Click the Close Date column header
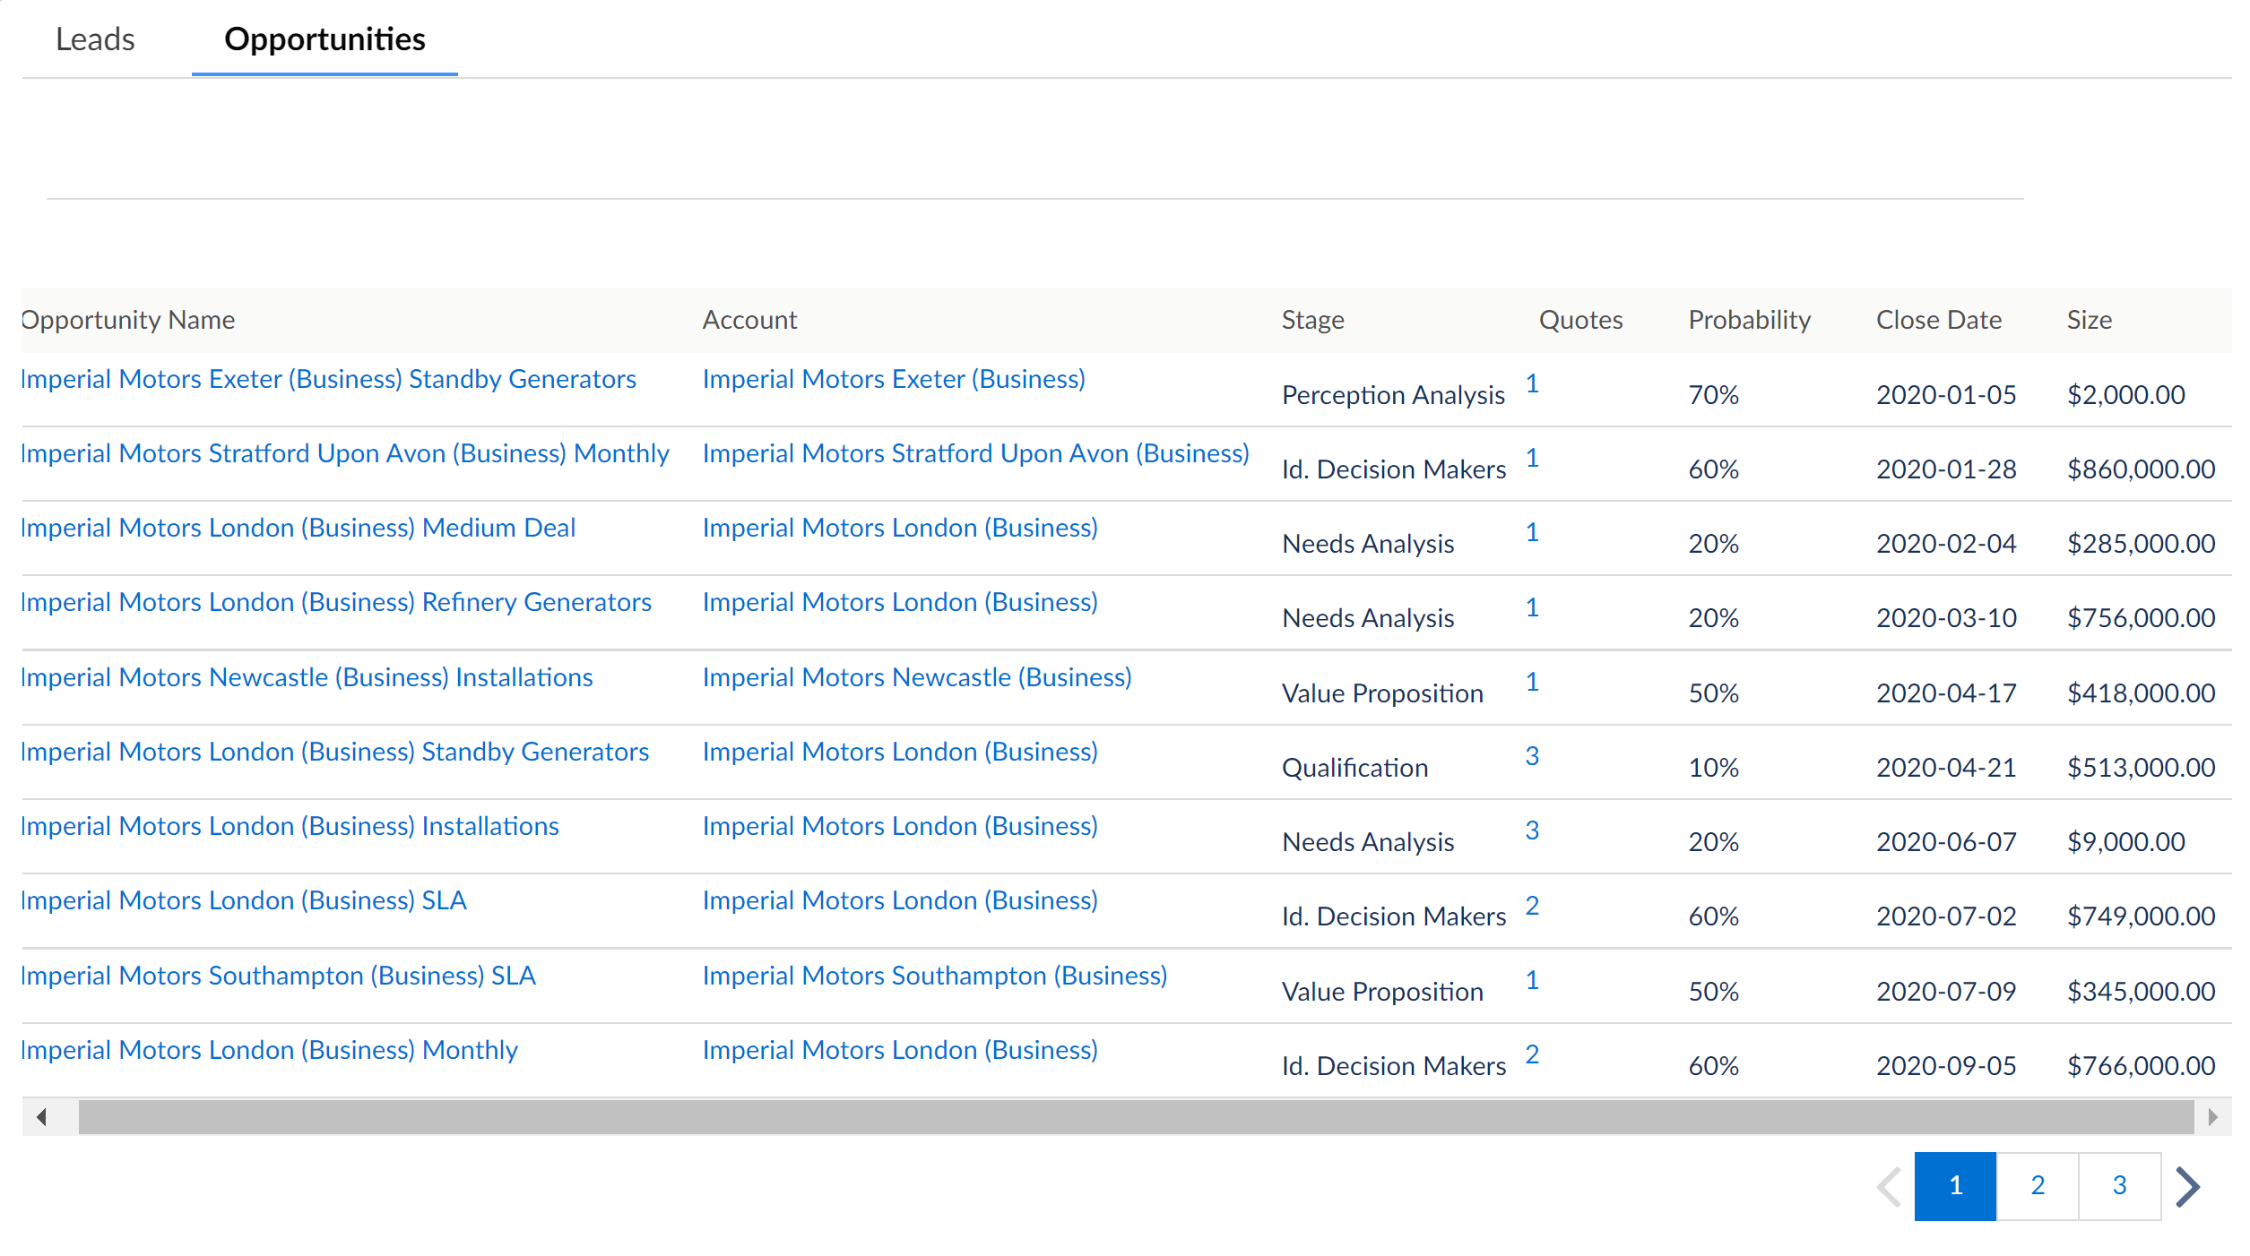This screenshot has height=1256, width=2250. (1938, 320)
